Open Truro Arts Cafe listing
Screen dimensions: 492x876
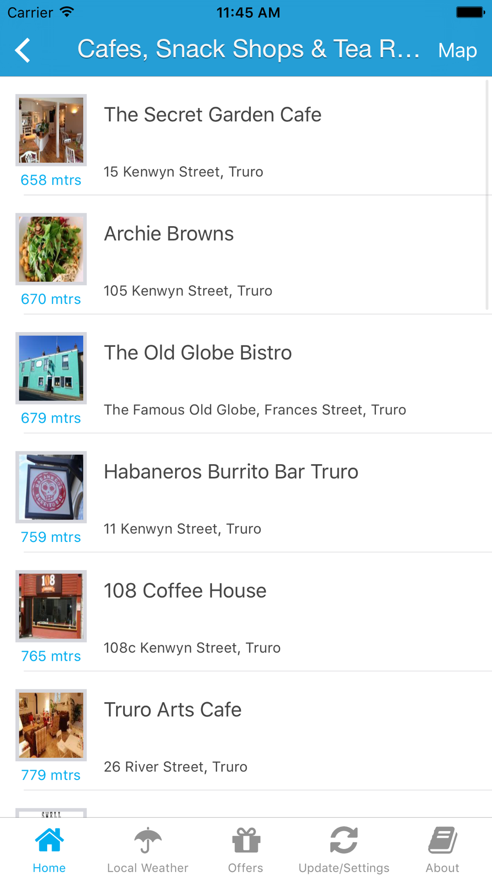[173, 710]
